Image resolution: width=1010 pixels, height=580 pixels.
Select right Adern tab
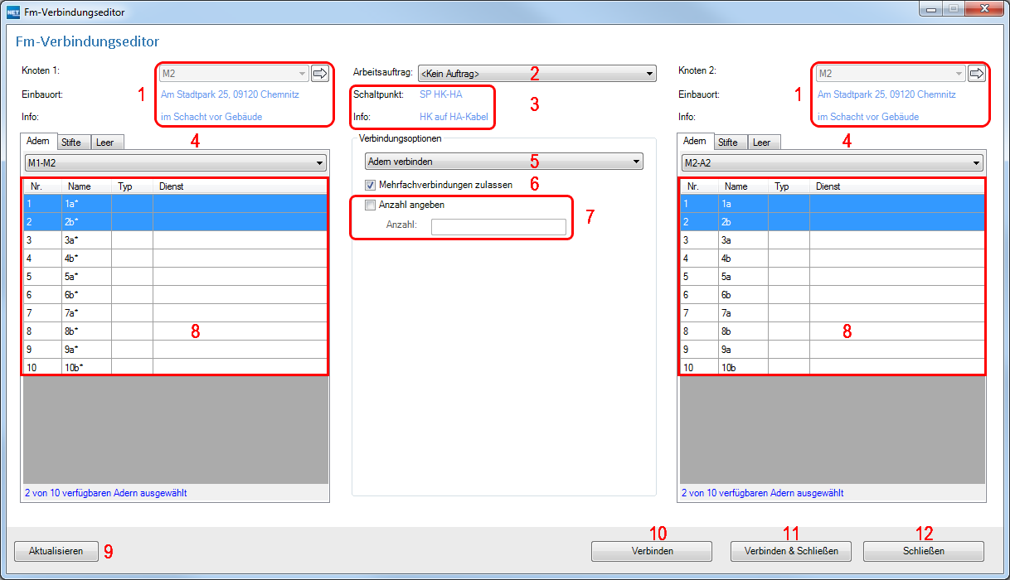pos(696,141)
